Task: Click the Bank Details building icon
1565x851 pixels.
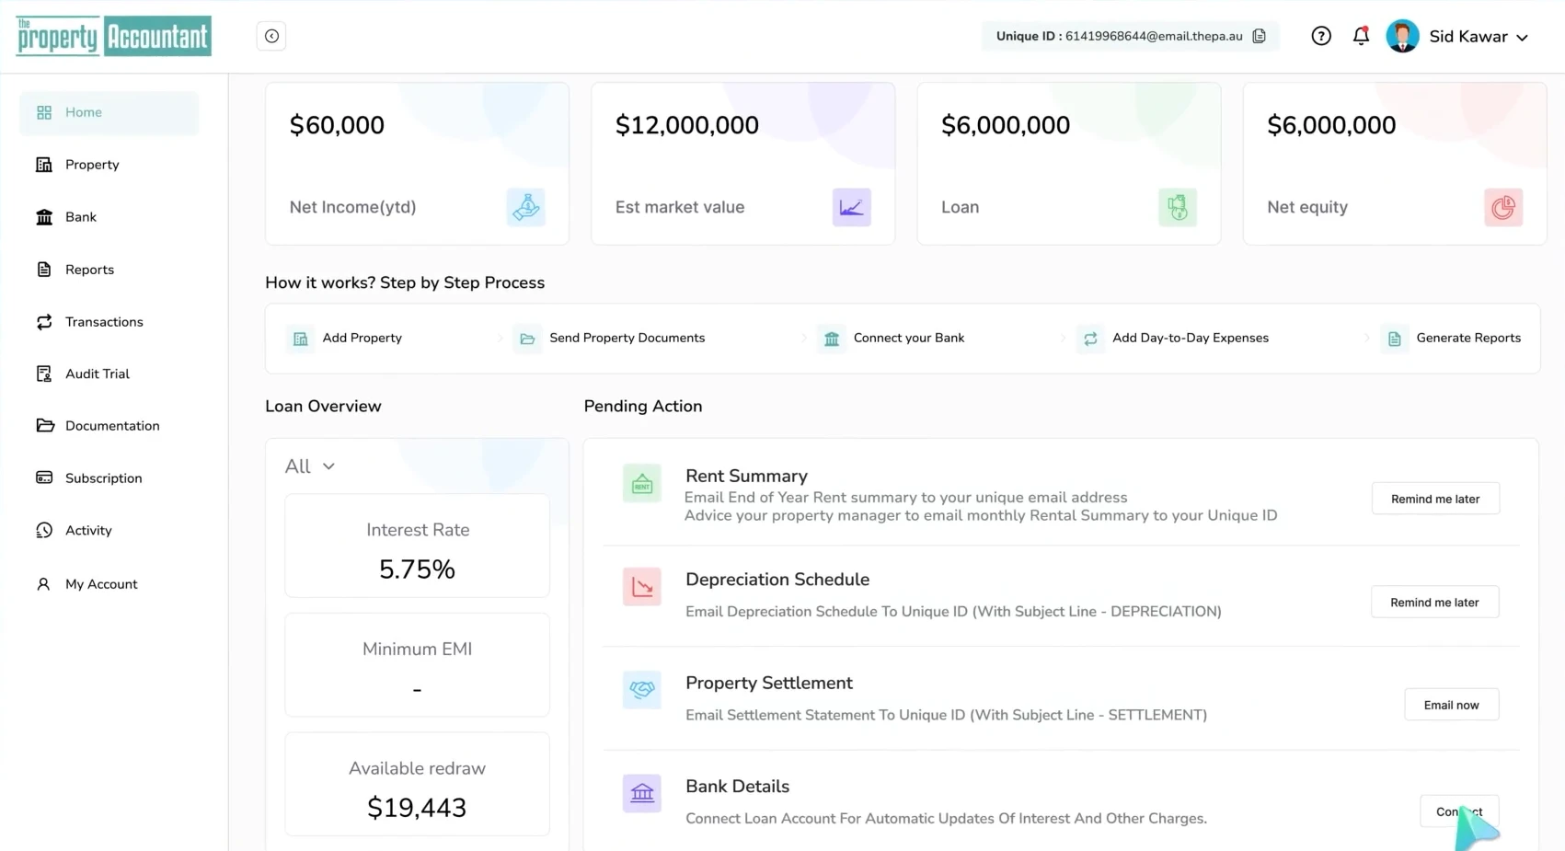Action: [642, 793]
